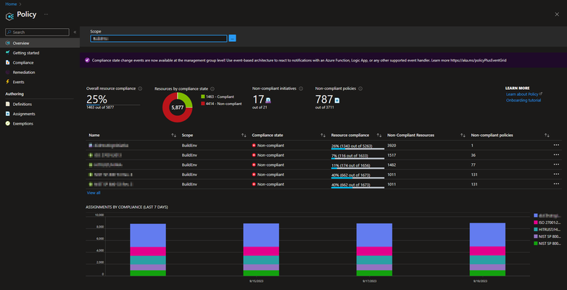
Task: Click the ISO 27001 pink legend swatch
Action: (x=536, y=223)
